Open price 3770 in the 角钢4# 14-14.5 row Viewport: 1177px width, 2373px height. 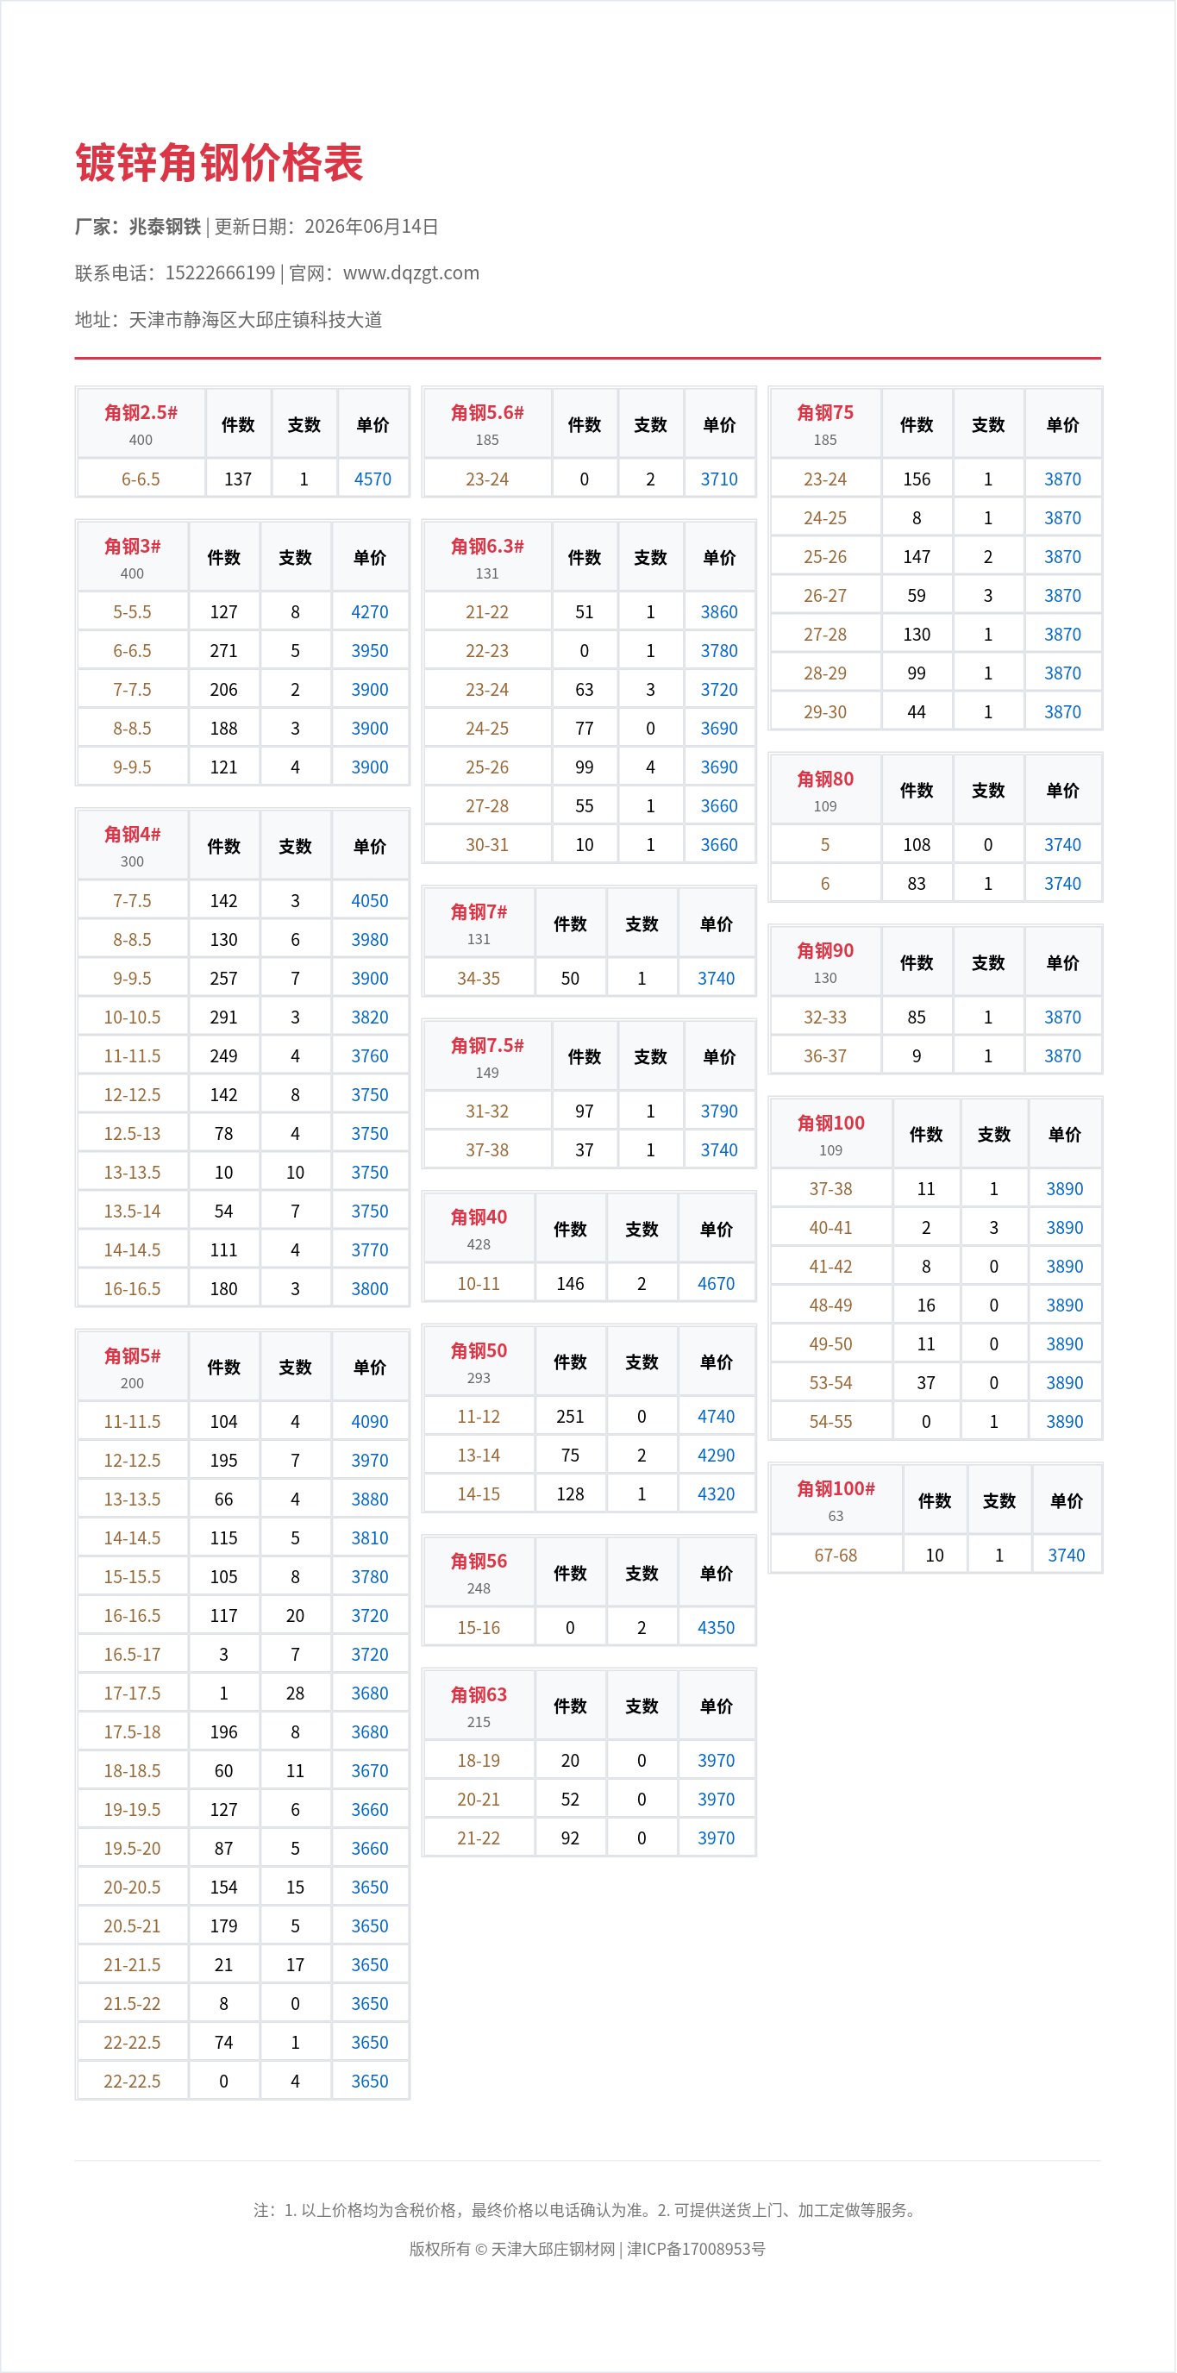pos(370,1250)
